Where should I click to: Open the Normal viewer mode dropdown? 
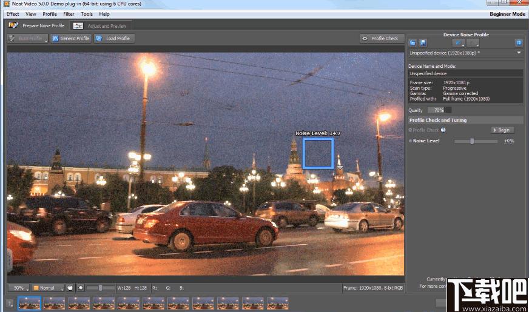coord(48,288)
